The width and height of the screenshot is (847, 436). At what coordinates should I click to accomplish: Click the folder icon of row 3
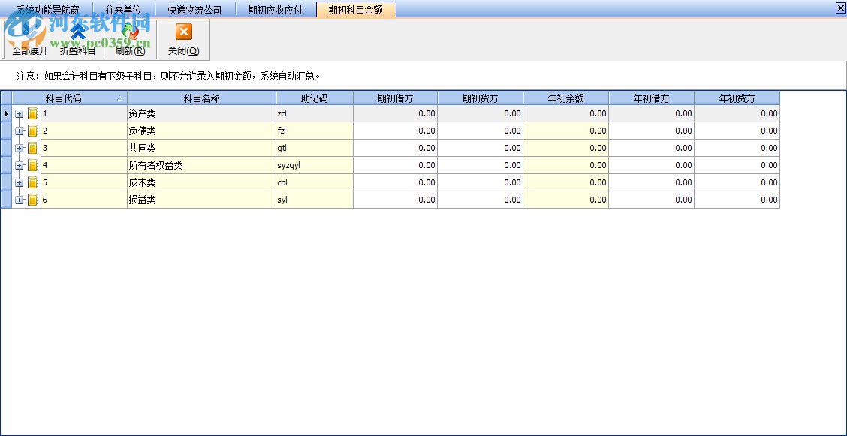click(x=34, y=149)
